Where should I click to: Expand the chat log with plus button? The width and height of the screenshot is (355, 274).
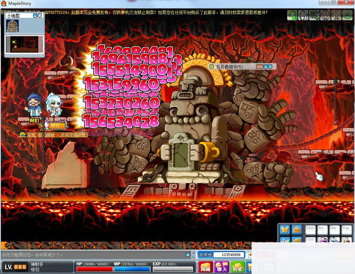188,255
